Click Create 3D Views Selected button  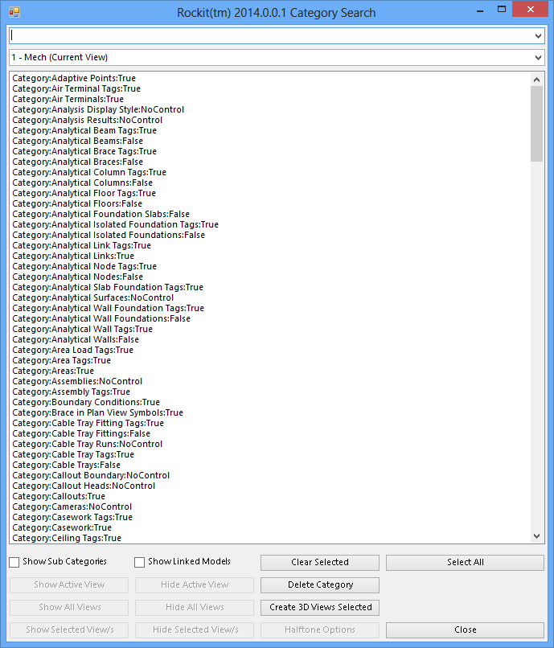tap(320, 608)
